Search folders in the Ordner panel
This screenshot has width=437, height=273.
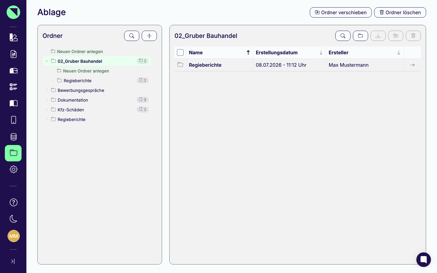pos(132,36)
